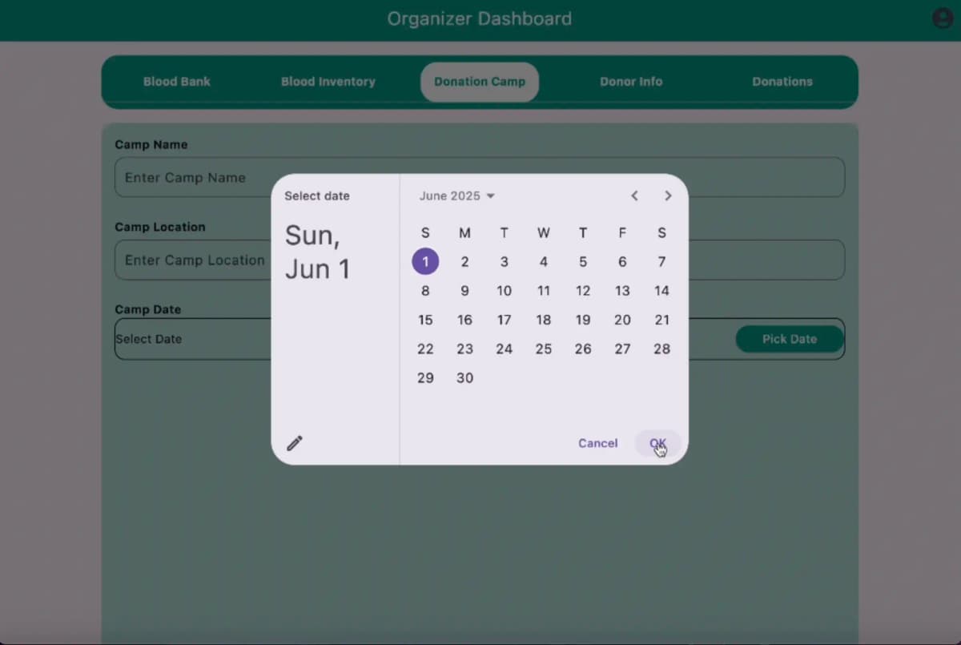Select the Donation Camp tab
The width and height of the screenshot is (961, 645).
click(x=480, y=82)
